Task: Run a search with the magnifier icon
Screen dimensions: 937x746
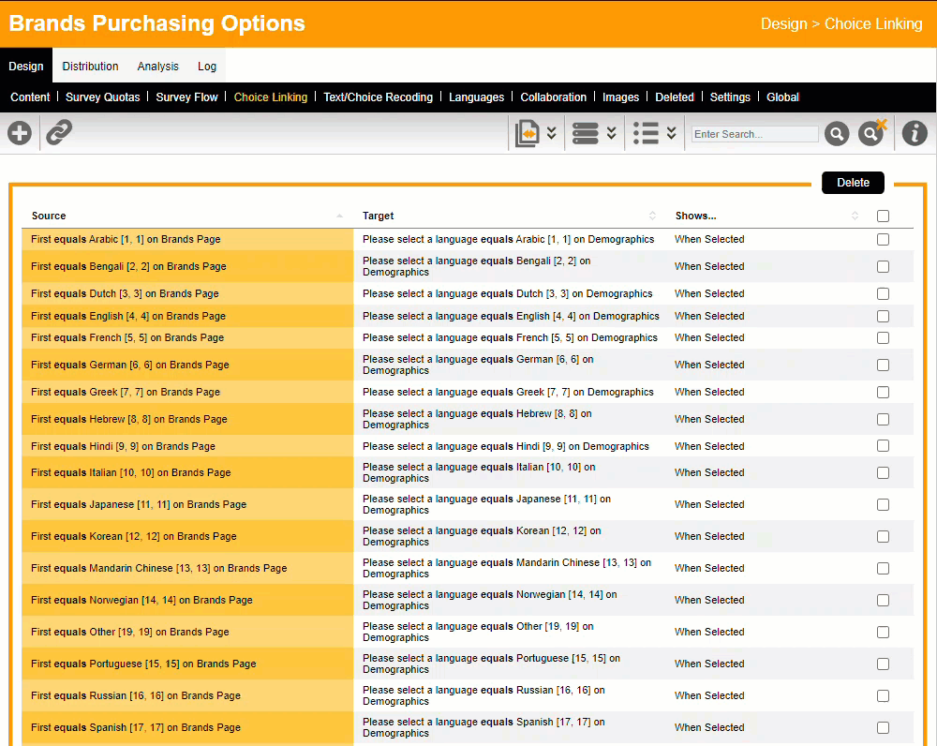Action: (836, 133)
